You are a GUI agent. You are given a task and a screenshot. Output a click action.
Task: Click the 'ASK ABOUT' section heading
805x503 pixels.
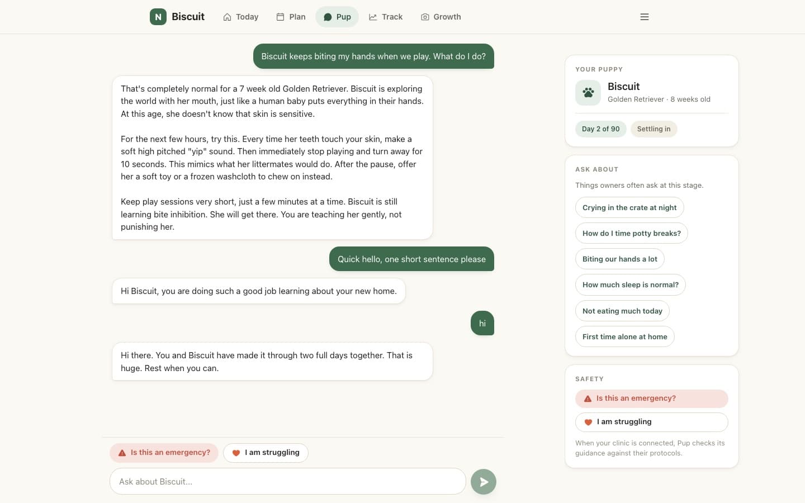point(596,169)
